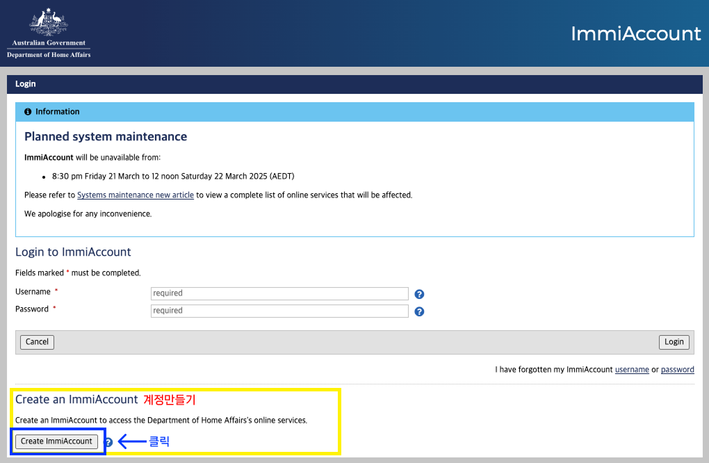This screenshot has height=463, width=709.
Task: Click the Planned system maintenance heading
Action: click(x=106, y=136)
